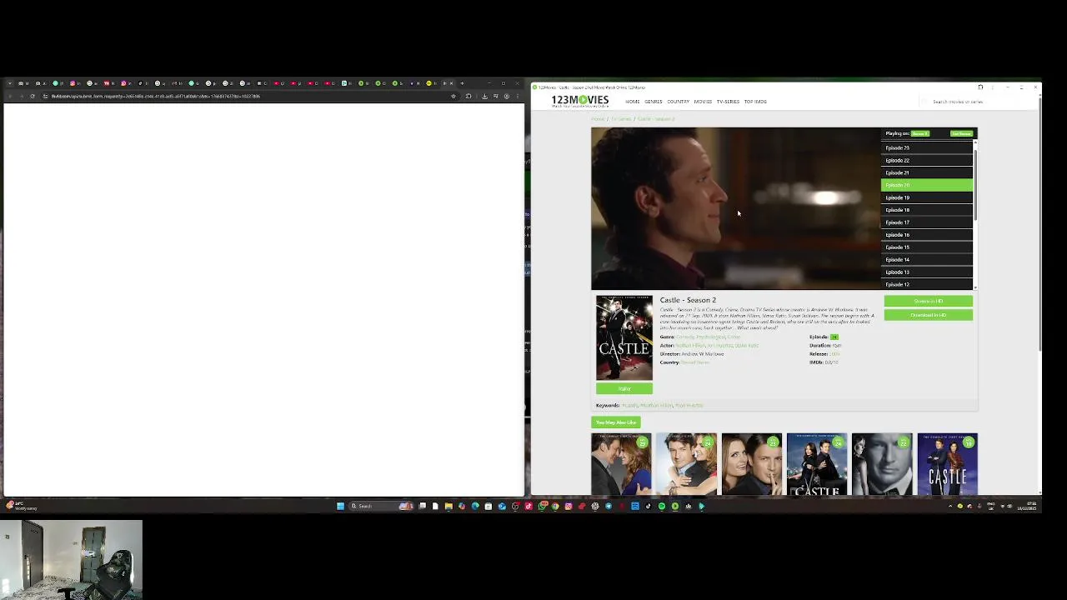Click the 123Movies logo
1067x600 pixels.
point(580,102)
